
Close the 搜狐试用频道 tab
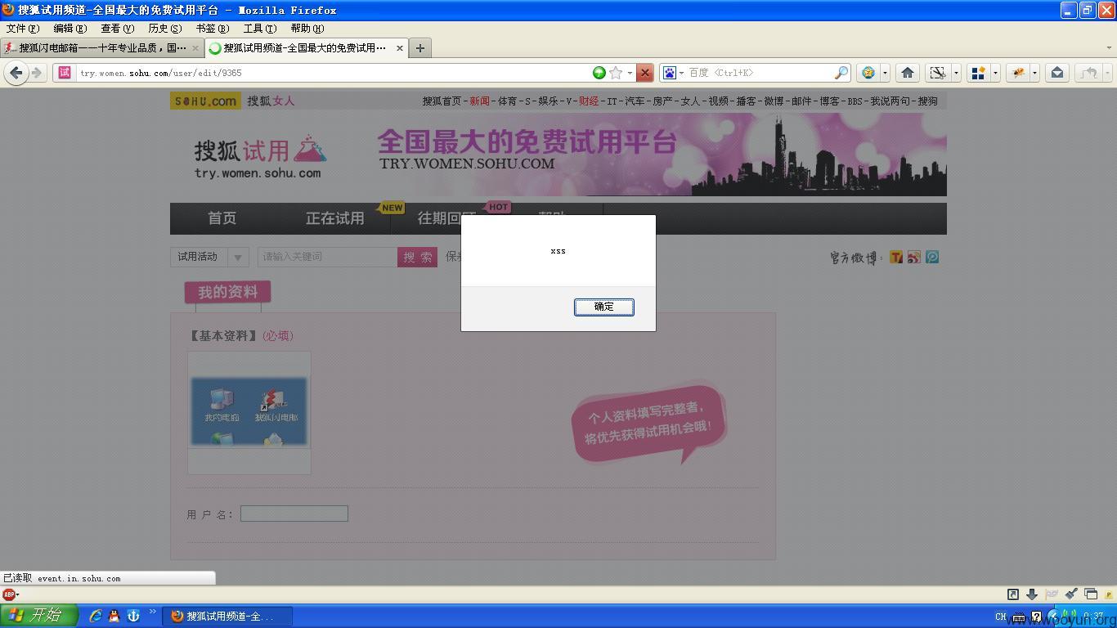[x=399, y=48]
